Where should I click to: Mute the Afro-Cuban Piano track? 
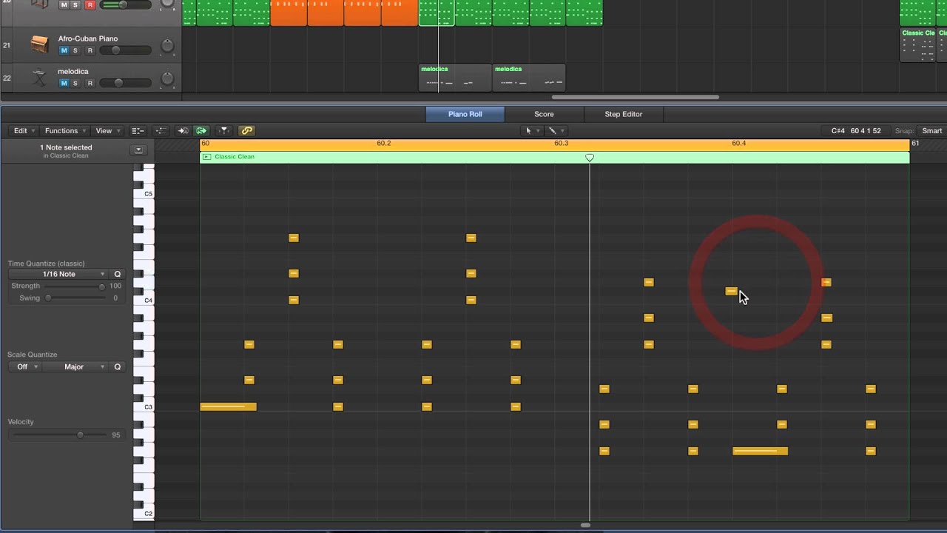[64, 50]
